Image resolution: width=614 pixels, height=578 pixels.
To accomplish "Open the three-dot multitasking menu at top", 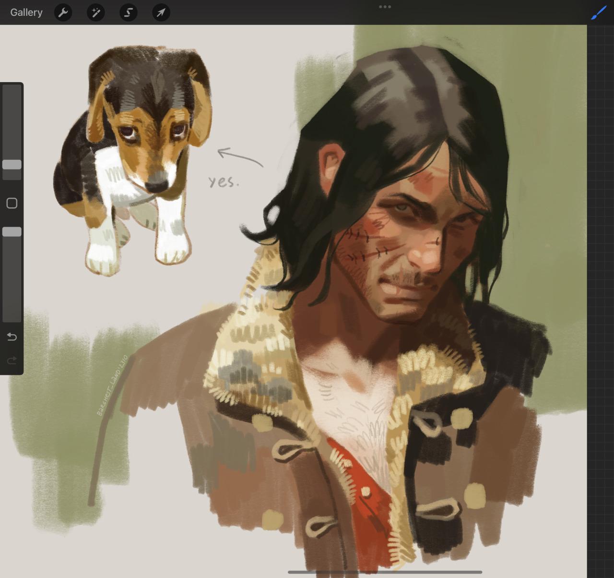I will click(x=385, y=7).
